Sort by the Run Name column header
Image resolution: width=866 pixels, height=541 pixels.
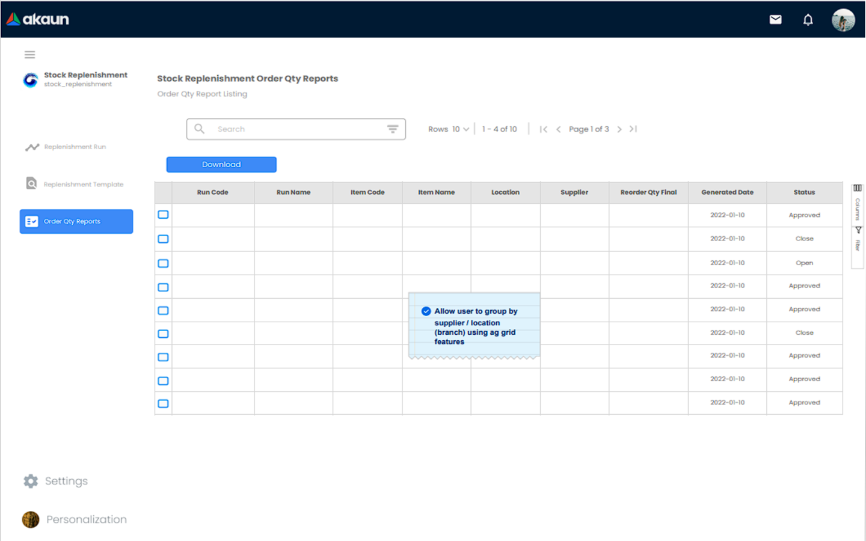click(293, 192)
